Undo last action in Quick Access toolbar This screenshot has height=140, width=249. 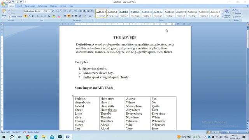pos(13,2)
